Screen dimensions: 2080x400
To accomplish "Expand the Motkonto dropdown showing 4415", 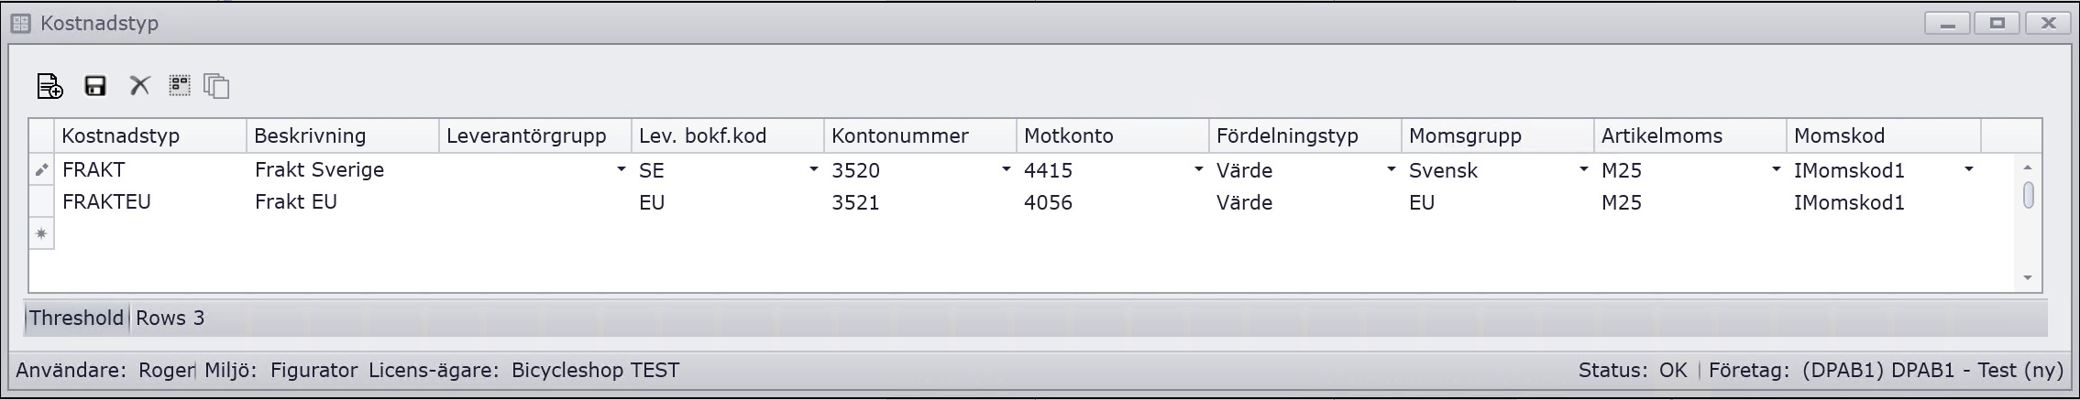I will [x=1198, y=170].
